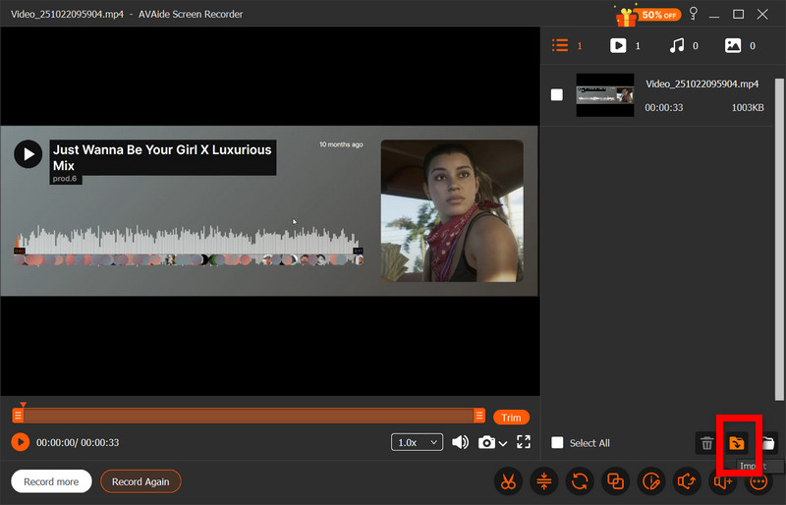Click the orange trim timeline bar

point(246,417)
